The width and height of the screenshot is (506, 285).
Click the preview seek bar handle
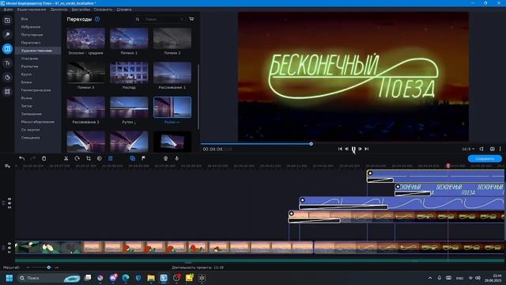[311, 144]
